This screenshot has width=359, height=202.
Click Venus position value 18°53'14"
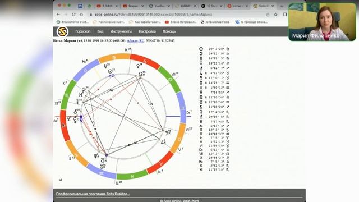(217, 63)
